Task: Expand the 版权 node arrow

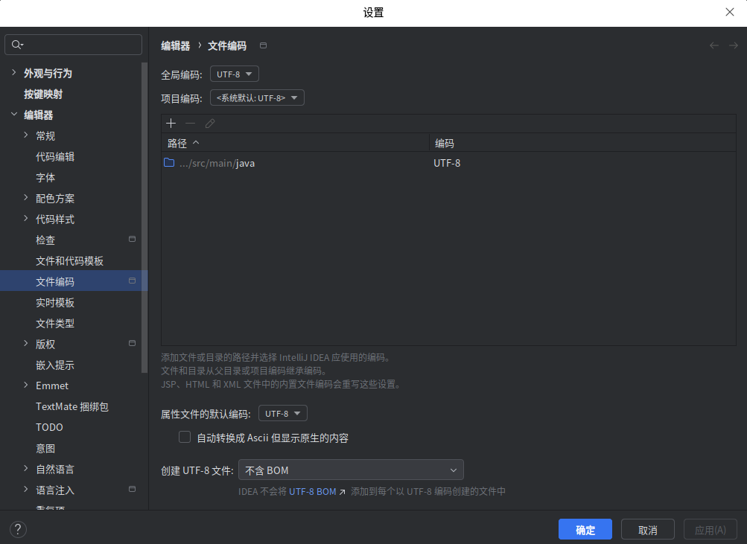Action: pos(26,343)
